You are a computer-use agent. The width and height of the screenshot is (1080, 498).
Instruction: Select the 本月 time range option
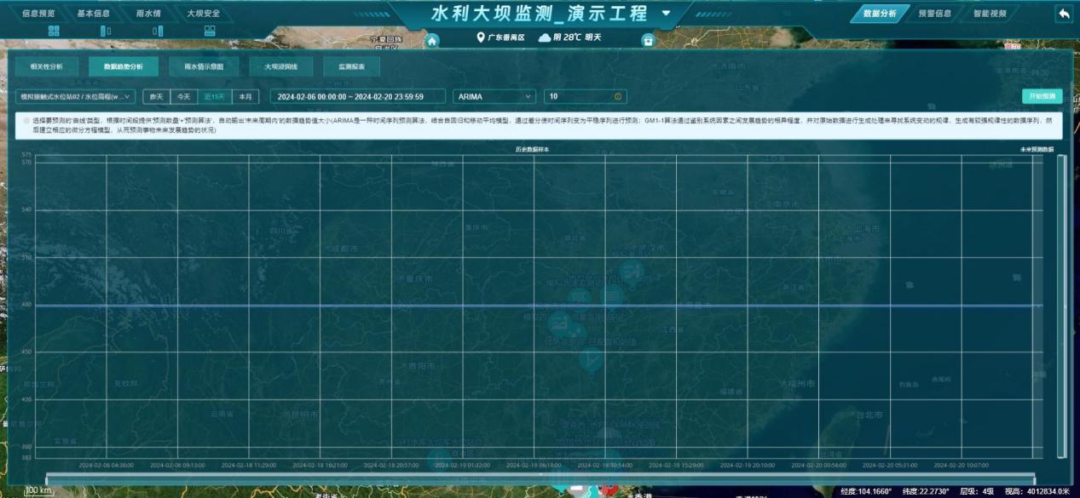pyautogui.click(x=245, y=97)
